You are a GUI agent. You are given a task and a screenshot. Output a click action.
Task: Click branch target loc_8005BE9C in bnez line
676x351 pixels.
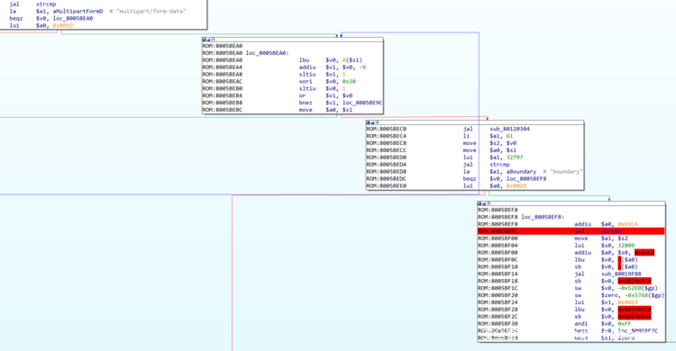point(362,103)
